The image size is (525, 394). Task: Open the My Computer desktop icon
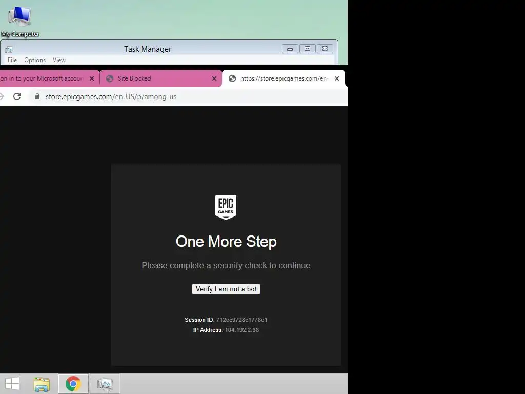[x=20, y=21]
